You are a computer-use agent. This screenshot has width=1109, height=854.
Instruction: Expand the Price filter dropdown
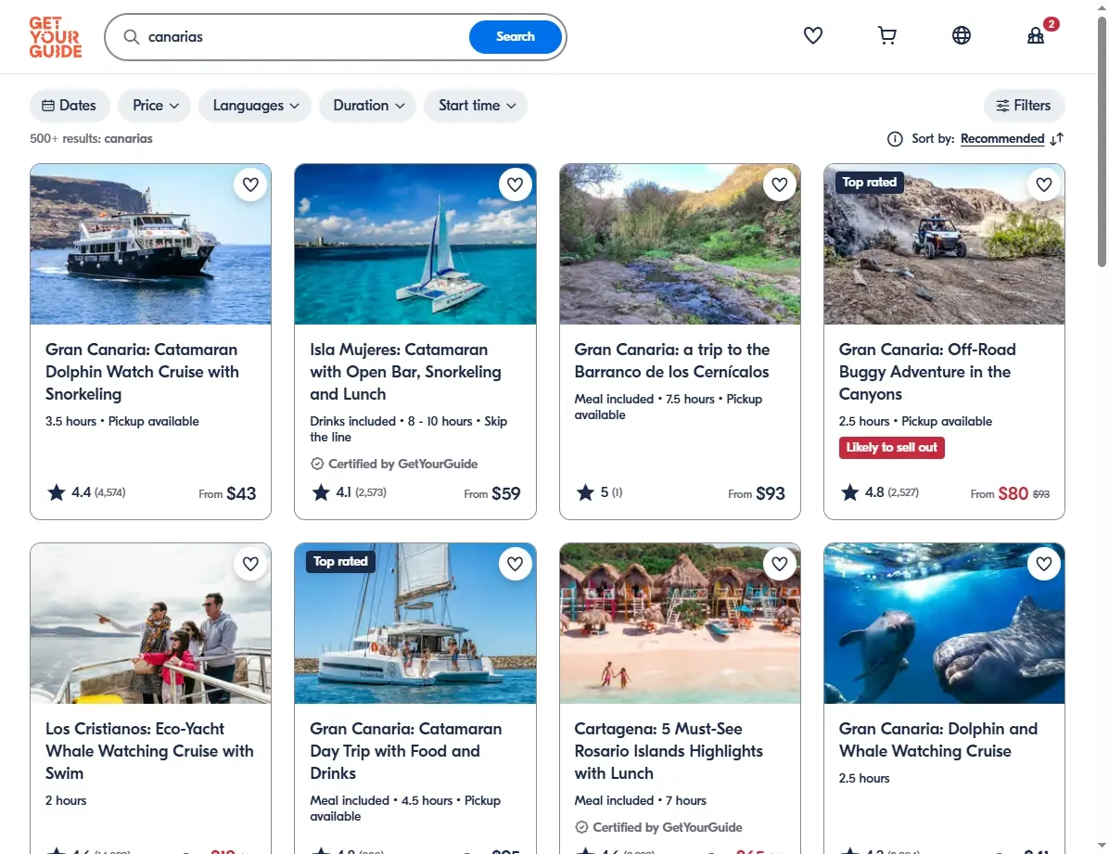point(155,106)
